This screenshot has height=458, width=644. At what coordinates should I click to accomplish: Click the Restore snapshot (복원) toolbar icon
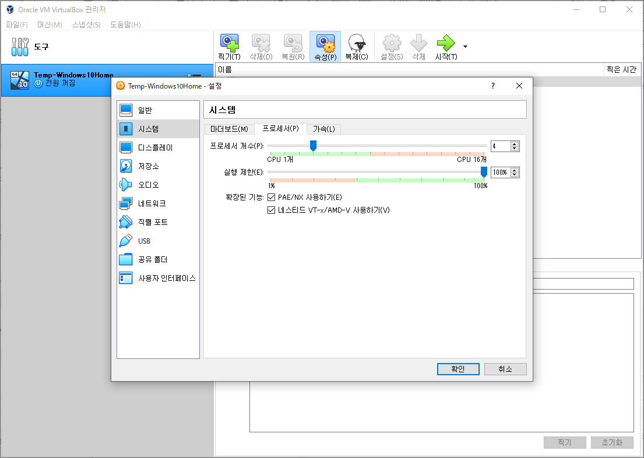[293, 43]
